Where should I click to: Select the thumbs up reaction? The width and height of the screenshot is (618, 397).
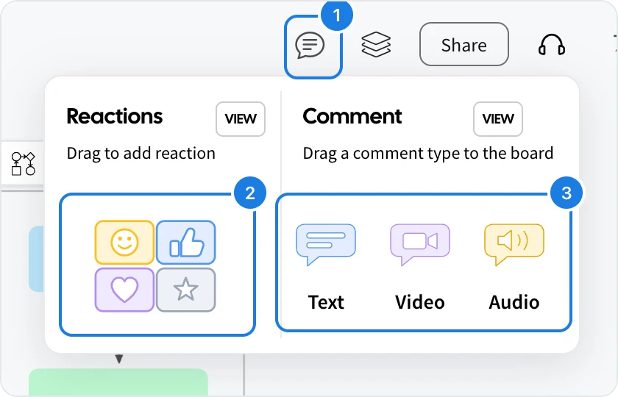[186, 242]
